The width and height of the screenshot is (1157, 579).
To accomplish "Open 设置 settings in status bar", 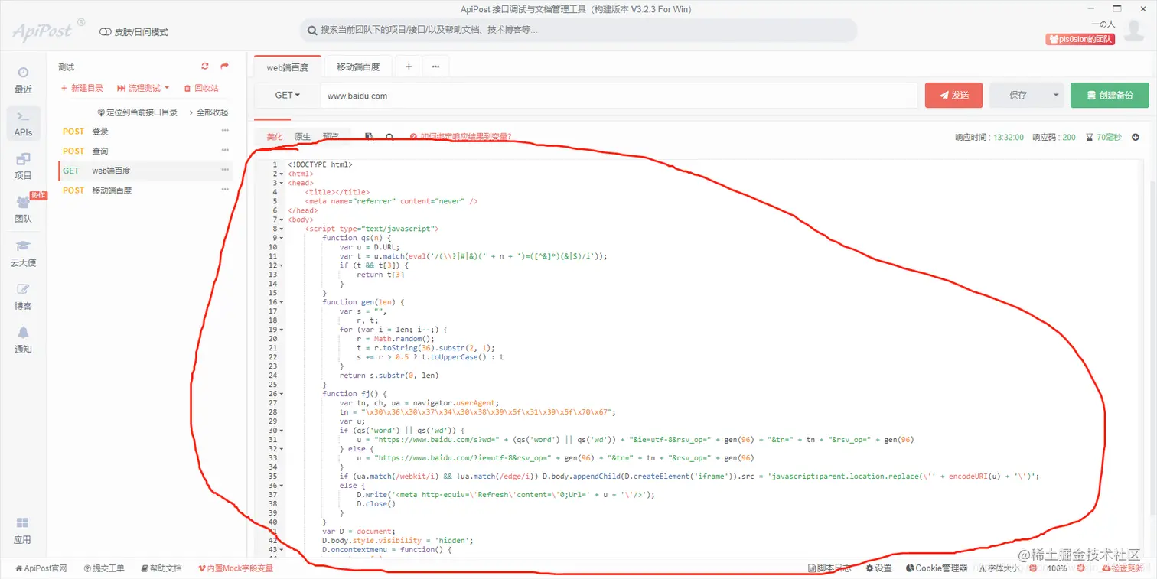I will coord(878,568).
